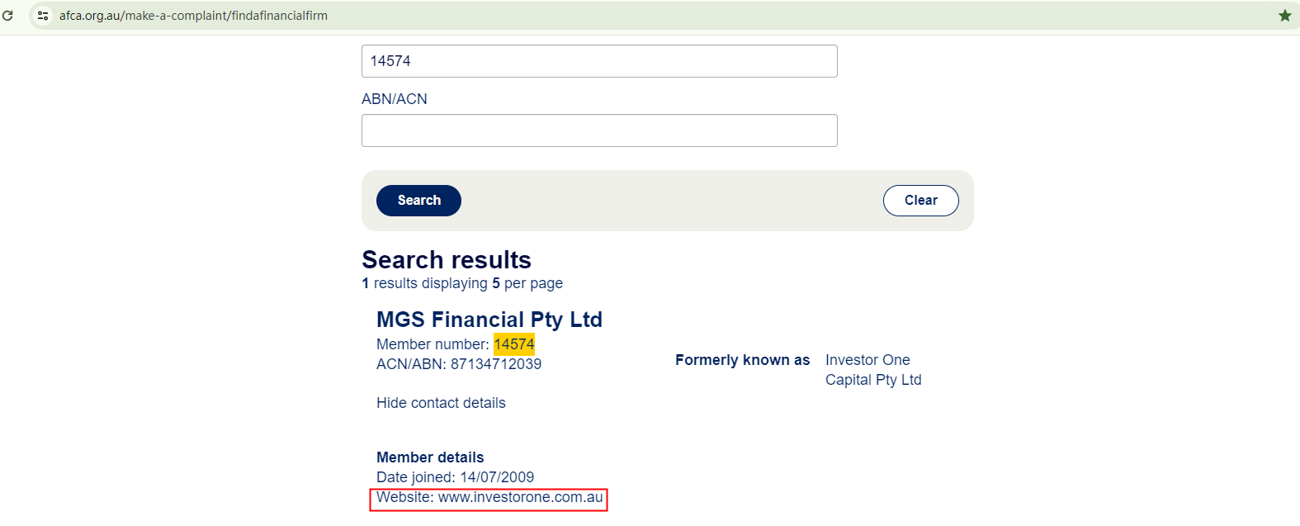The height and width of the screenshot is (526, 1300).
Task: Focus the afca.org.au address bar URL
Action: point(193,16)
